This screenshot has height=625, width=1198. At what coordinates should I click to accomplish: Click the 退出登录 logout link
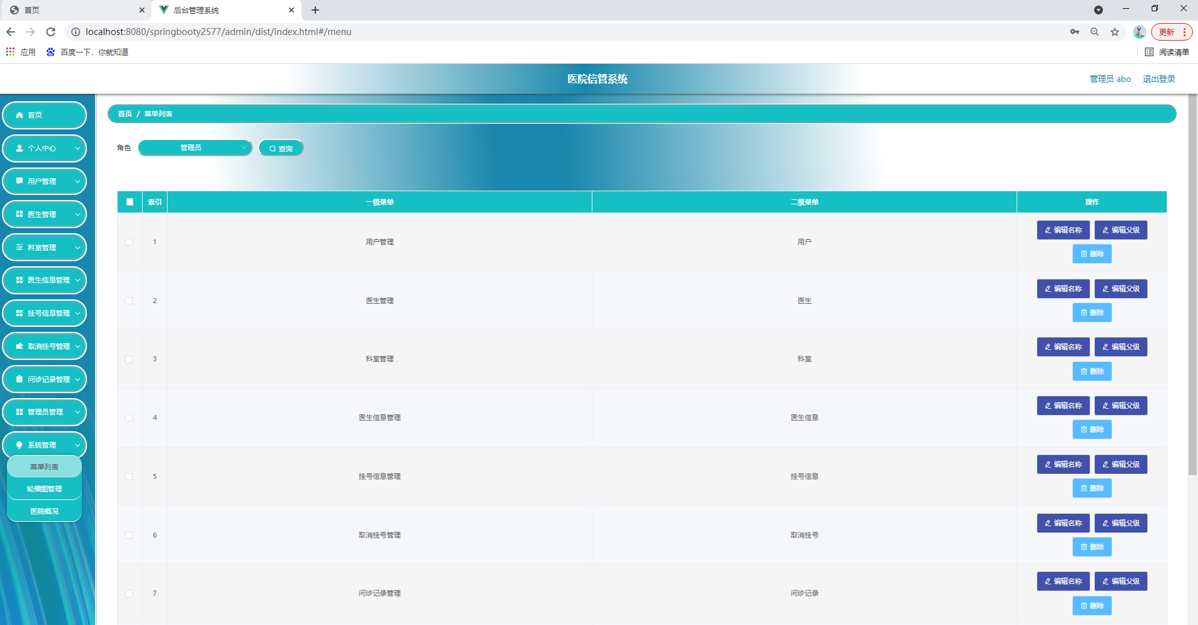tap(1159, 79)
